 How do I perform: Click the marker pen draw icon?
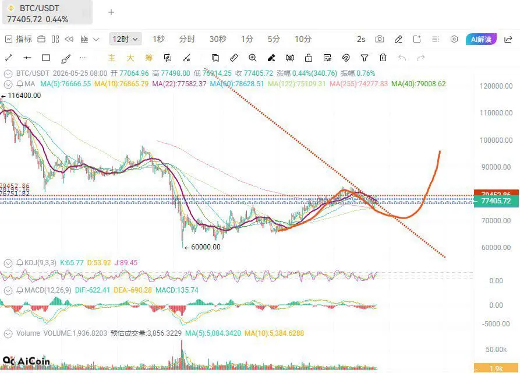coord(271,58)
